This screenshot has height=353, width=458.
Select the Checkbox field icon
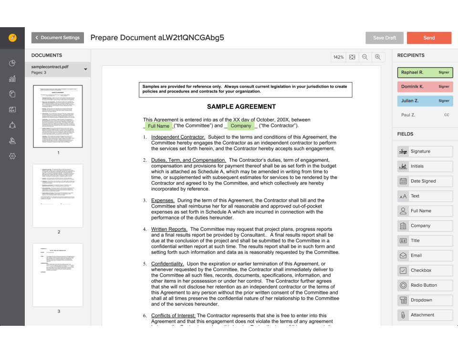[403, 270]
